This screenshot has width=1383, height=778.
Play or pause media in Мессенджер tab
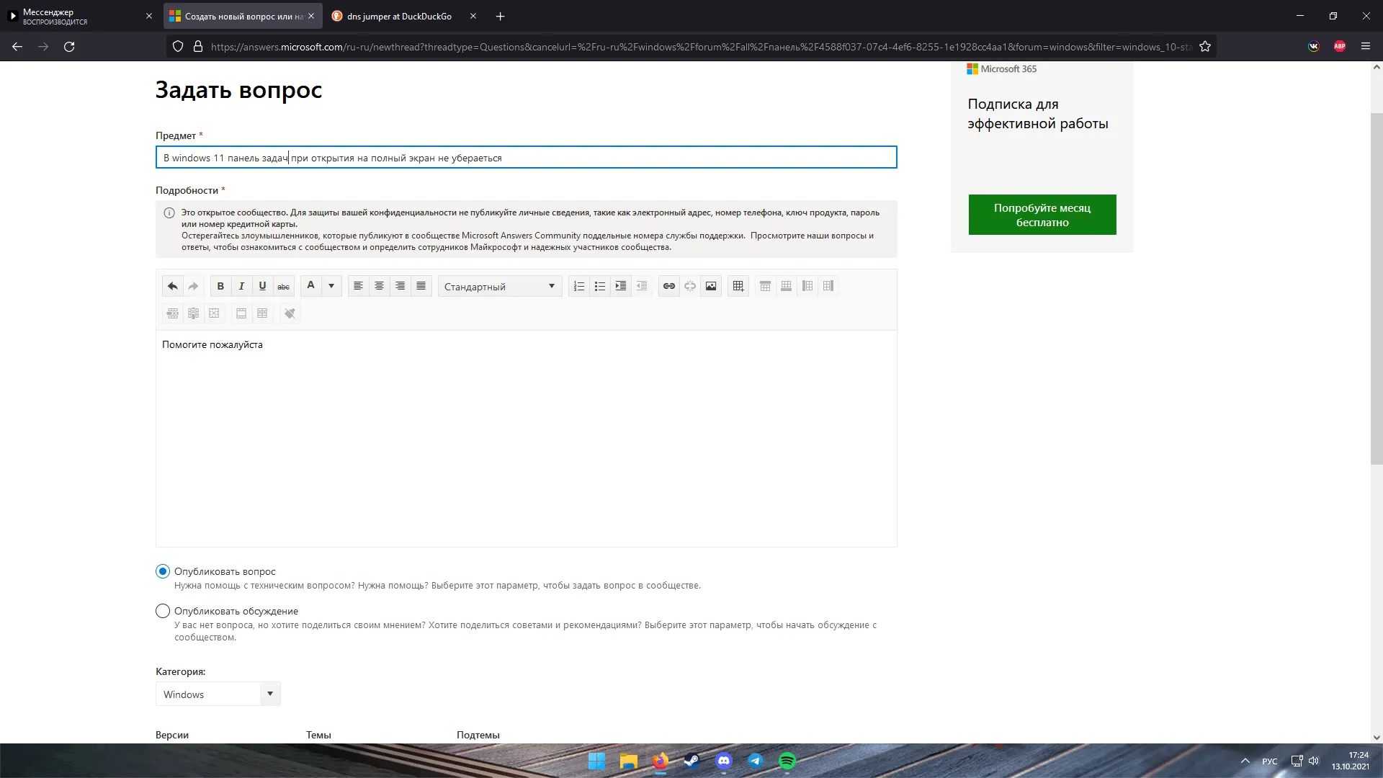(x=12, y=16)
